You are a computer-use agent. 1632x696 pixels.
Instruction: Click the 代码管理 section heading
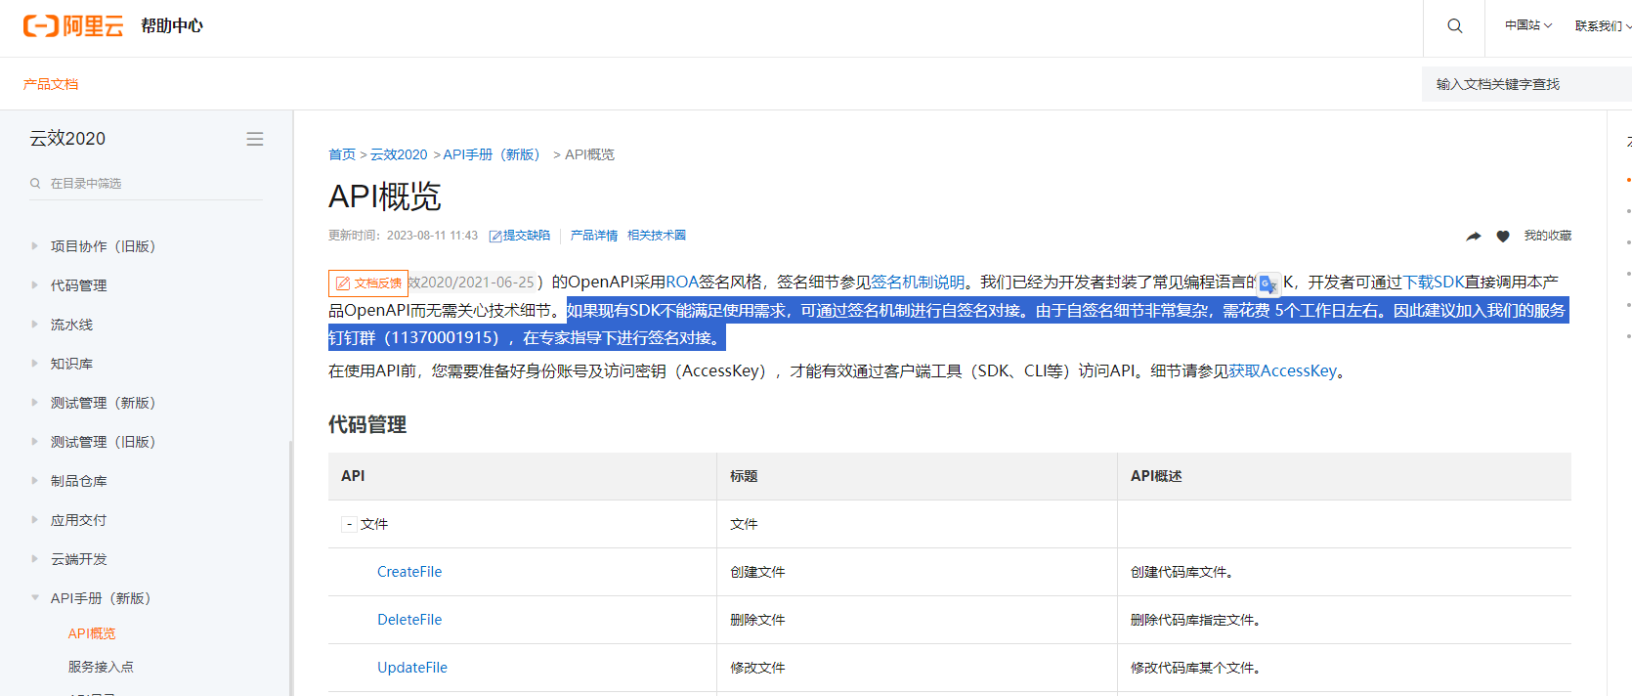click(367, 424)
